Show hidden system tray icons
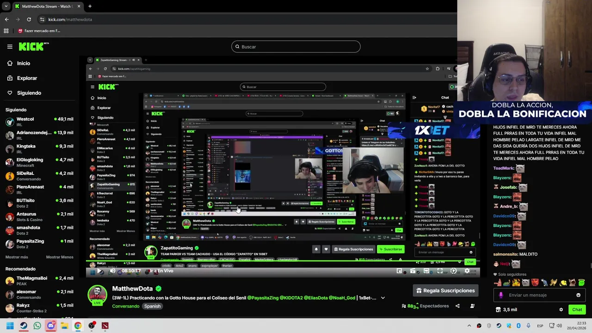Image resolution: width=592 pixels, height=333 pixels. click(x=469, y=326)
